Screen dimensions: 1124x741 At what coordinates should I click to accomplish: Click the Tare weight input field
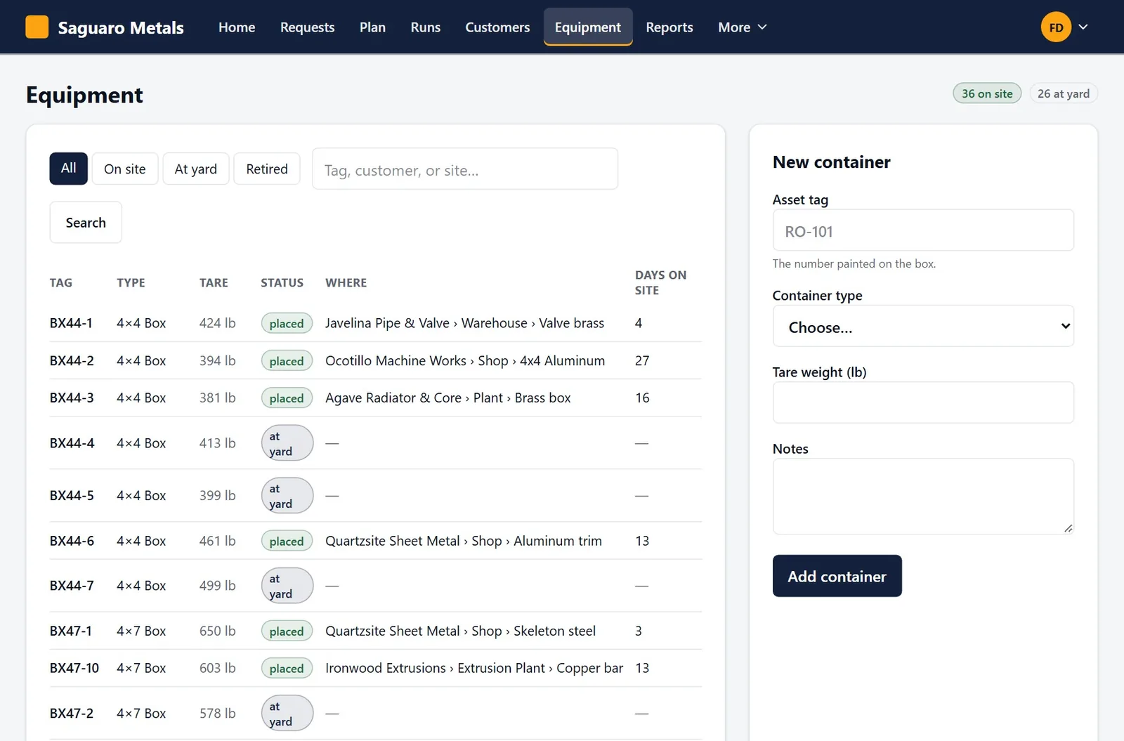923,402
